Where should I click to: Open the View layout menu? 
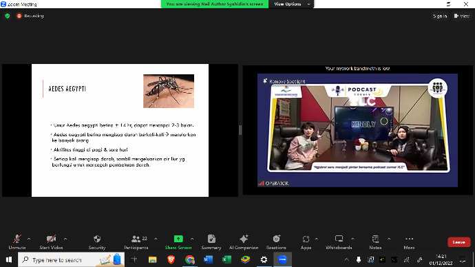(x=462, y=16)
